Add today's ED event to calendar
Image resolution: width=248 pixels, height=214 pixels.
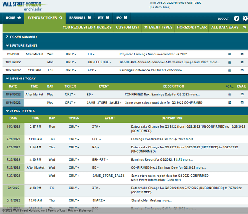click(229, 94)
